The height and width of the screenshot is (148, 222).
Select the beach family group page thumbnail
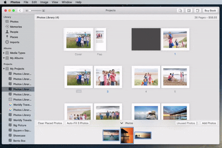[79, 112]
